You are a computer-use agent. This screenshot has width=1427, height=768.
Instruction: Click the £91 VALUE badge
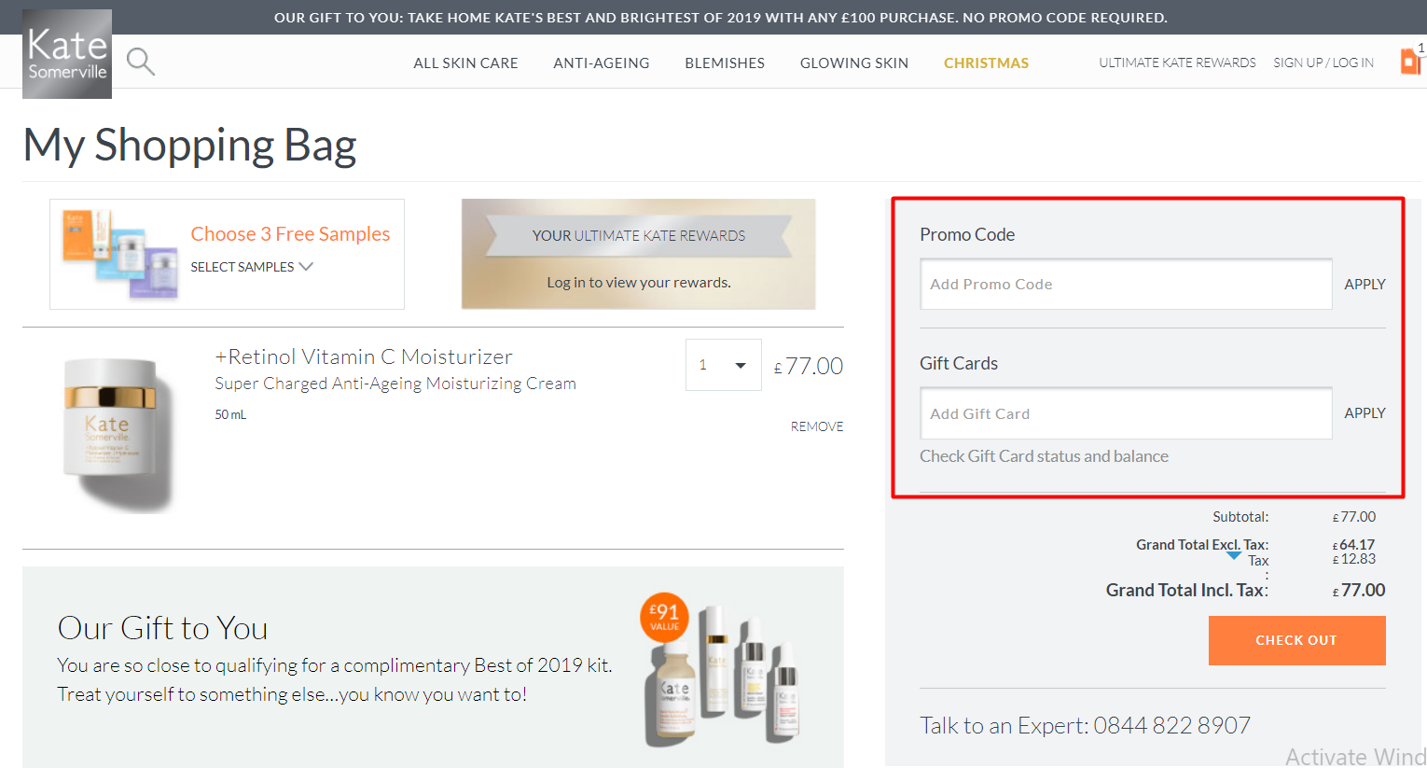tap(662, 617)
